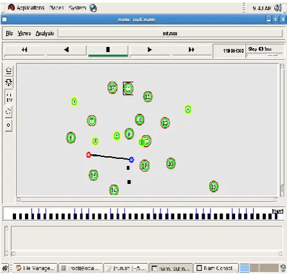The height and width of the screenshot is (274, 287).
Task: Toggle the EV edit view tool
Action: point(8,97)
